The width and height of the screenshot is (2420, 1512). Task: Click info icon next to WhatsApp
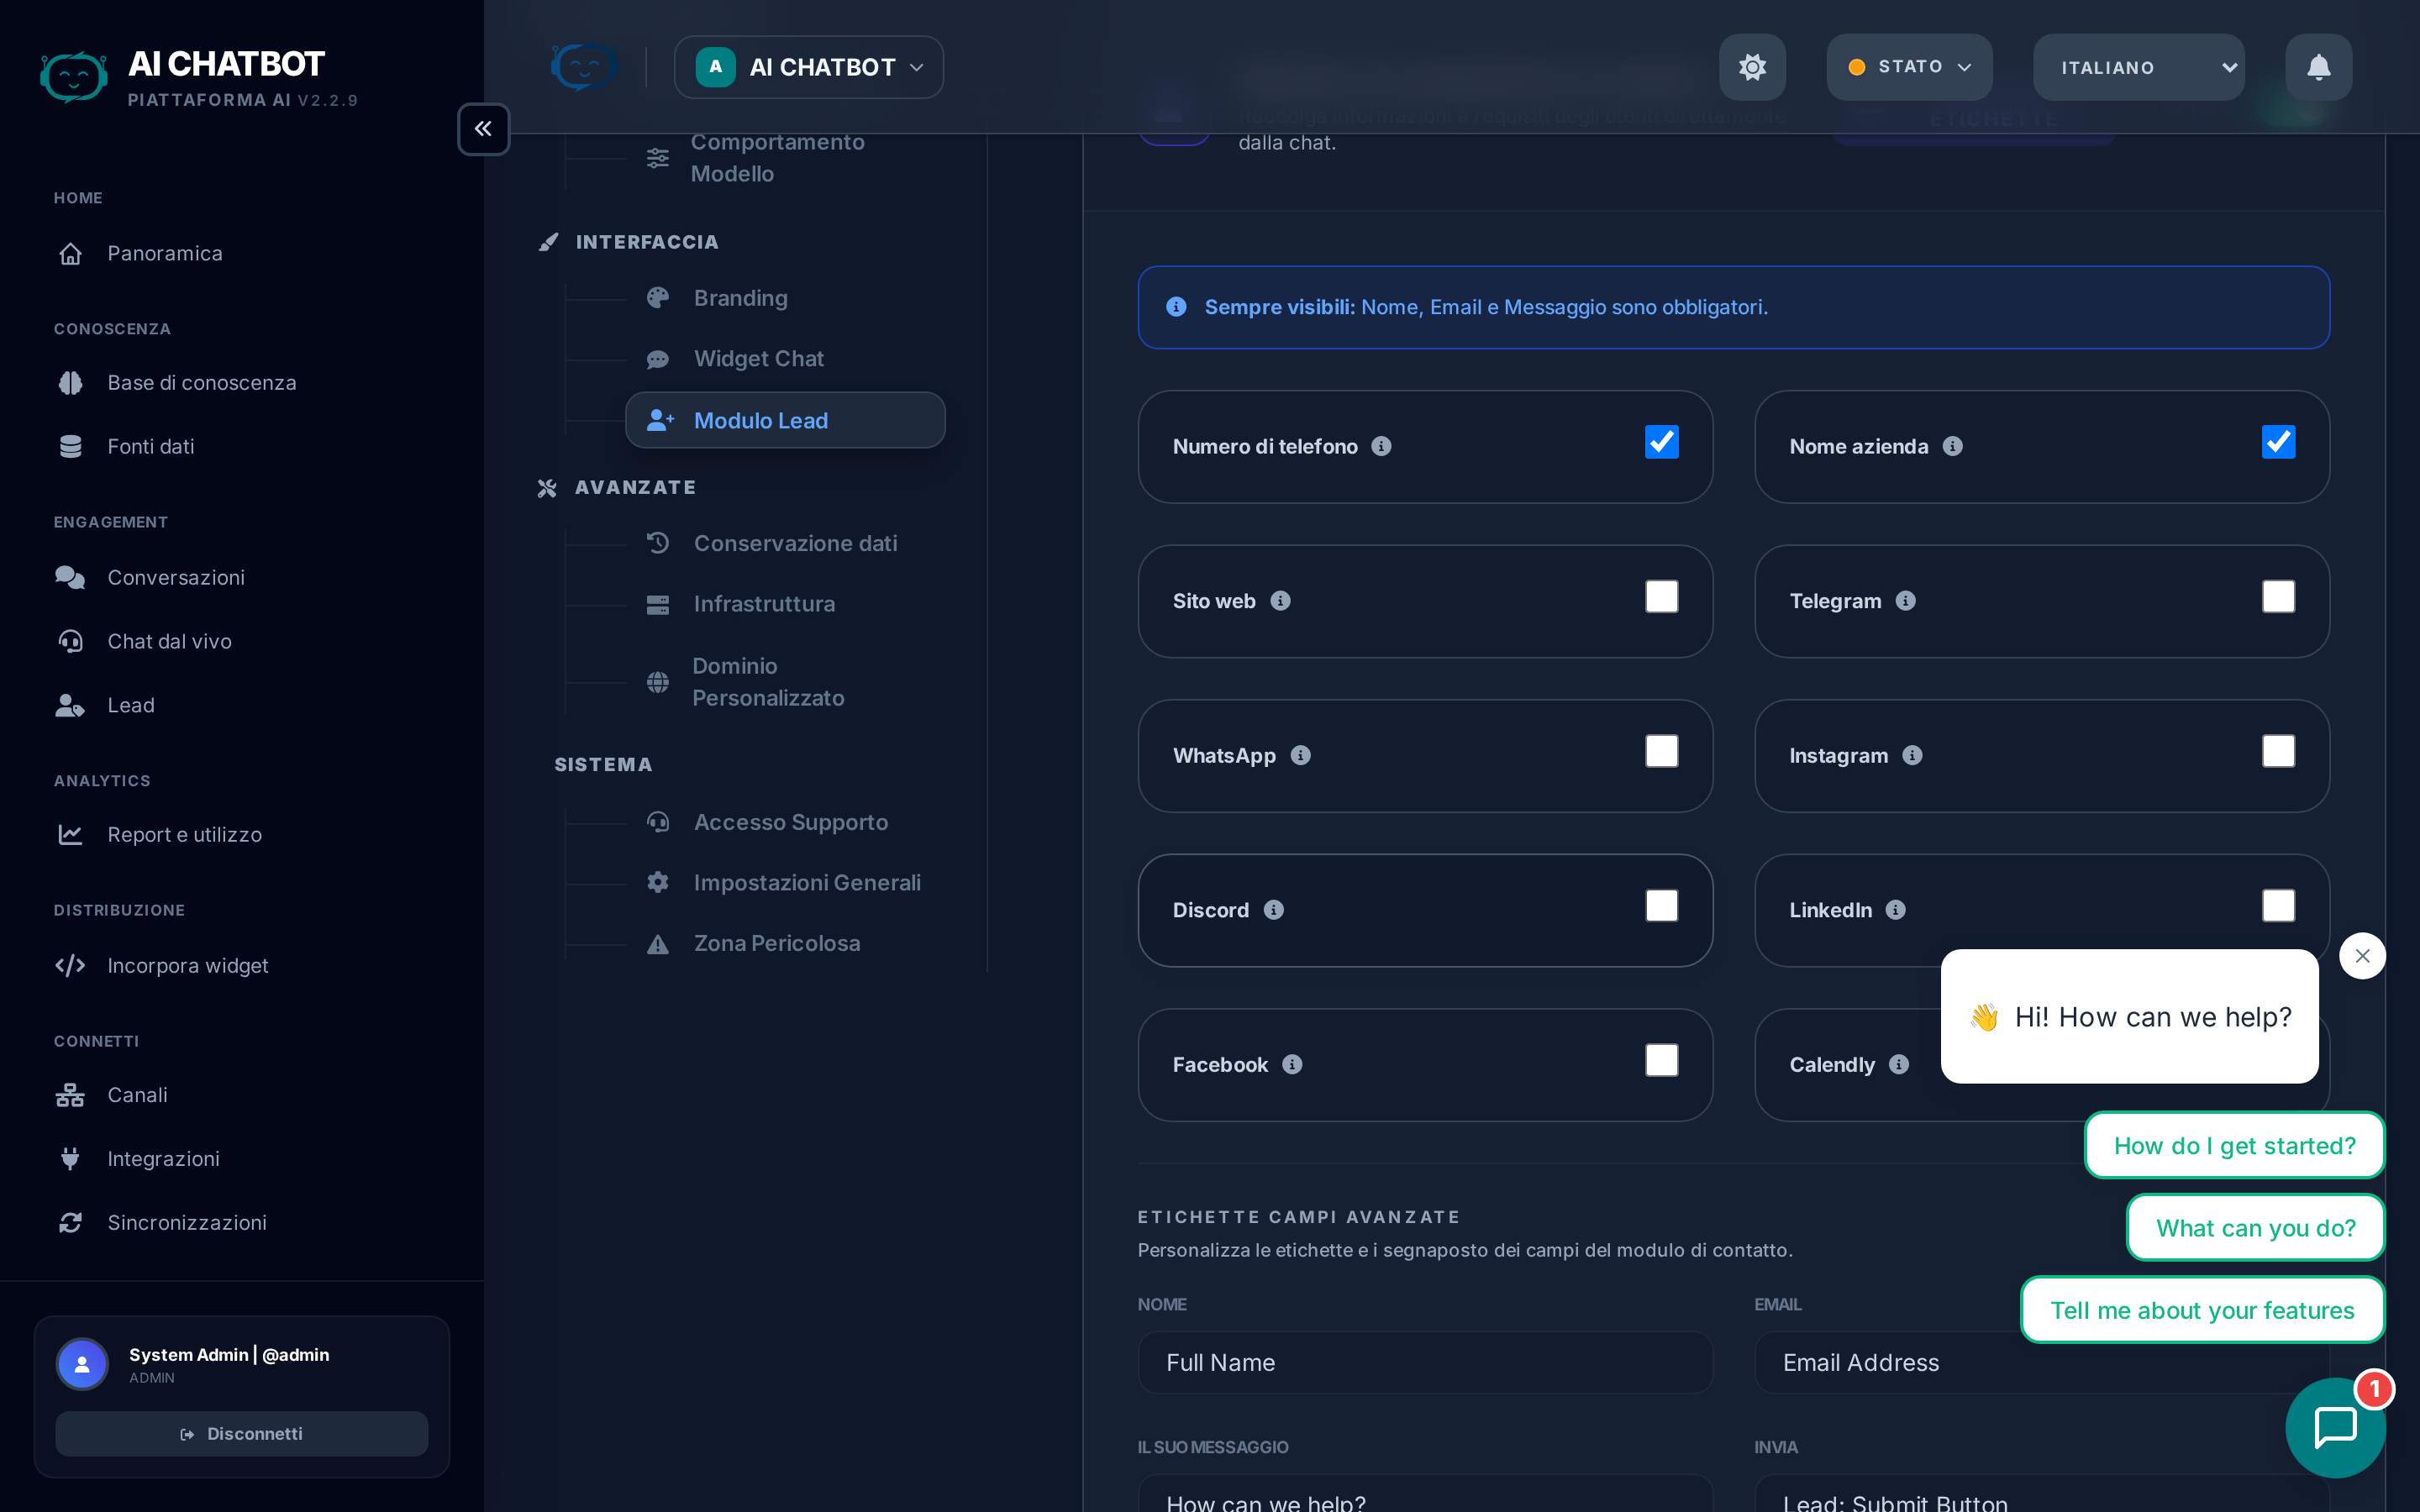(1300, 755)
